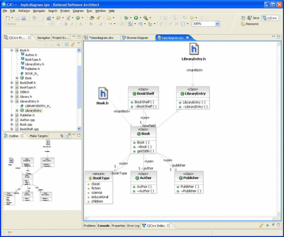Toggle Bold font formatting button
Viewport: 284px width, 237px height.
(x=66, y=24)
